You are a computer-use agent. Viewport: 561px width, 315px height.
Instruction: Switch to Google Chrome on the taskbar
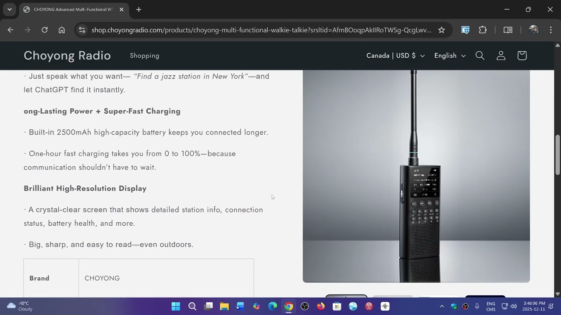coord(288,306)
